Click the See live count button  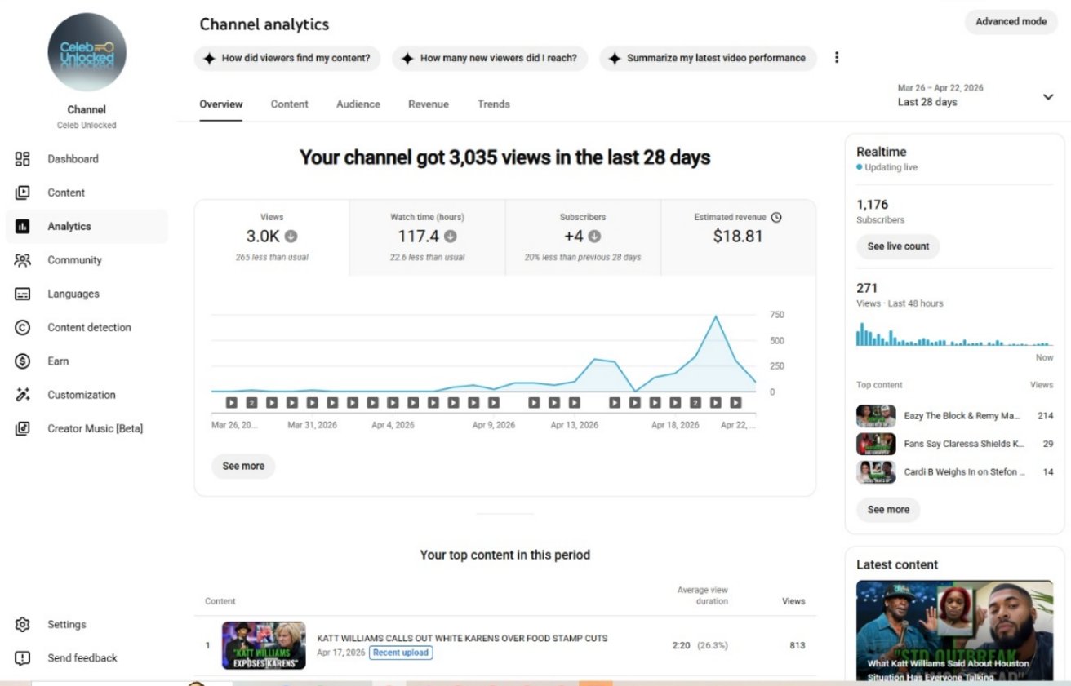click(x=898, y=246)
